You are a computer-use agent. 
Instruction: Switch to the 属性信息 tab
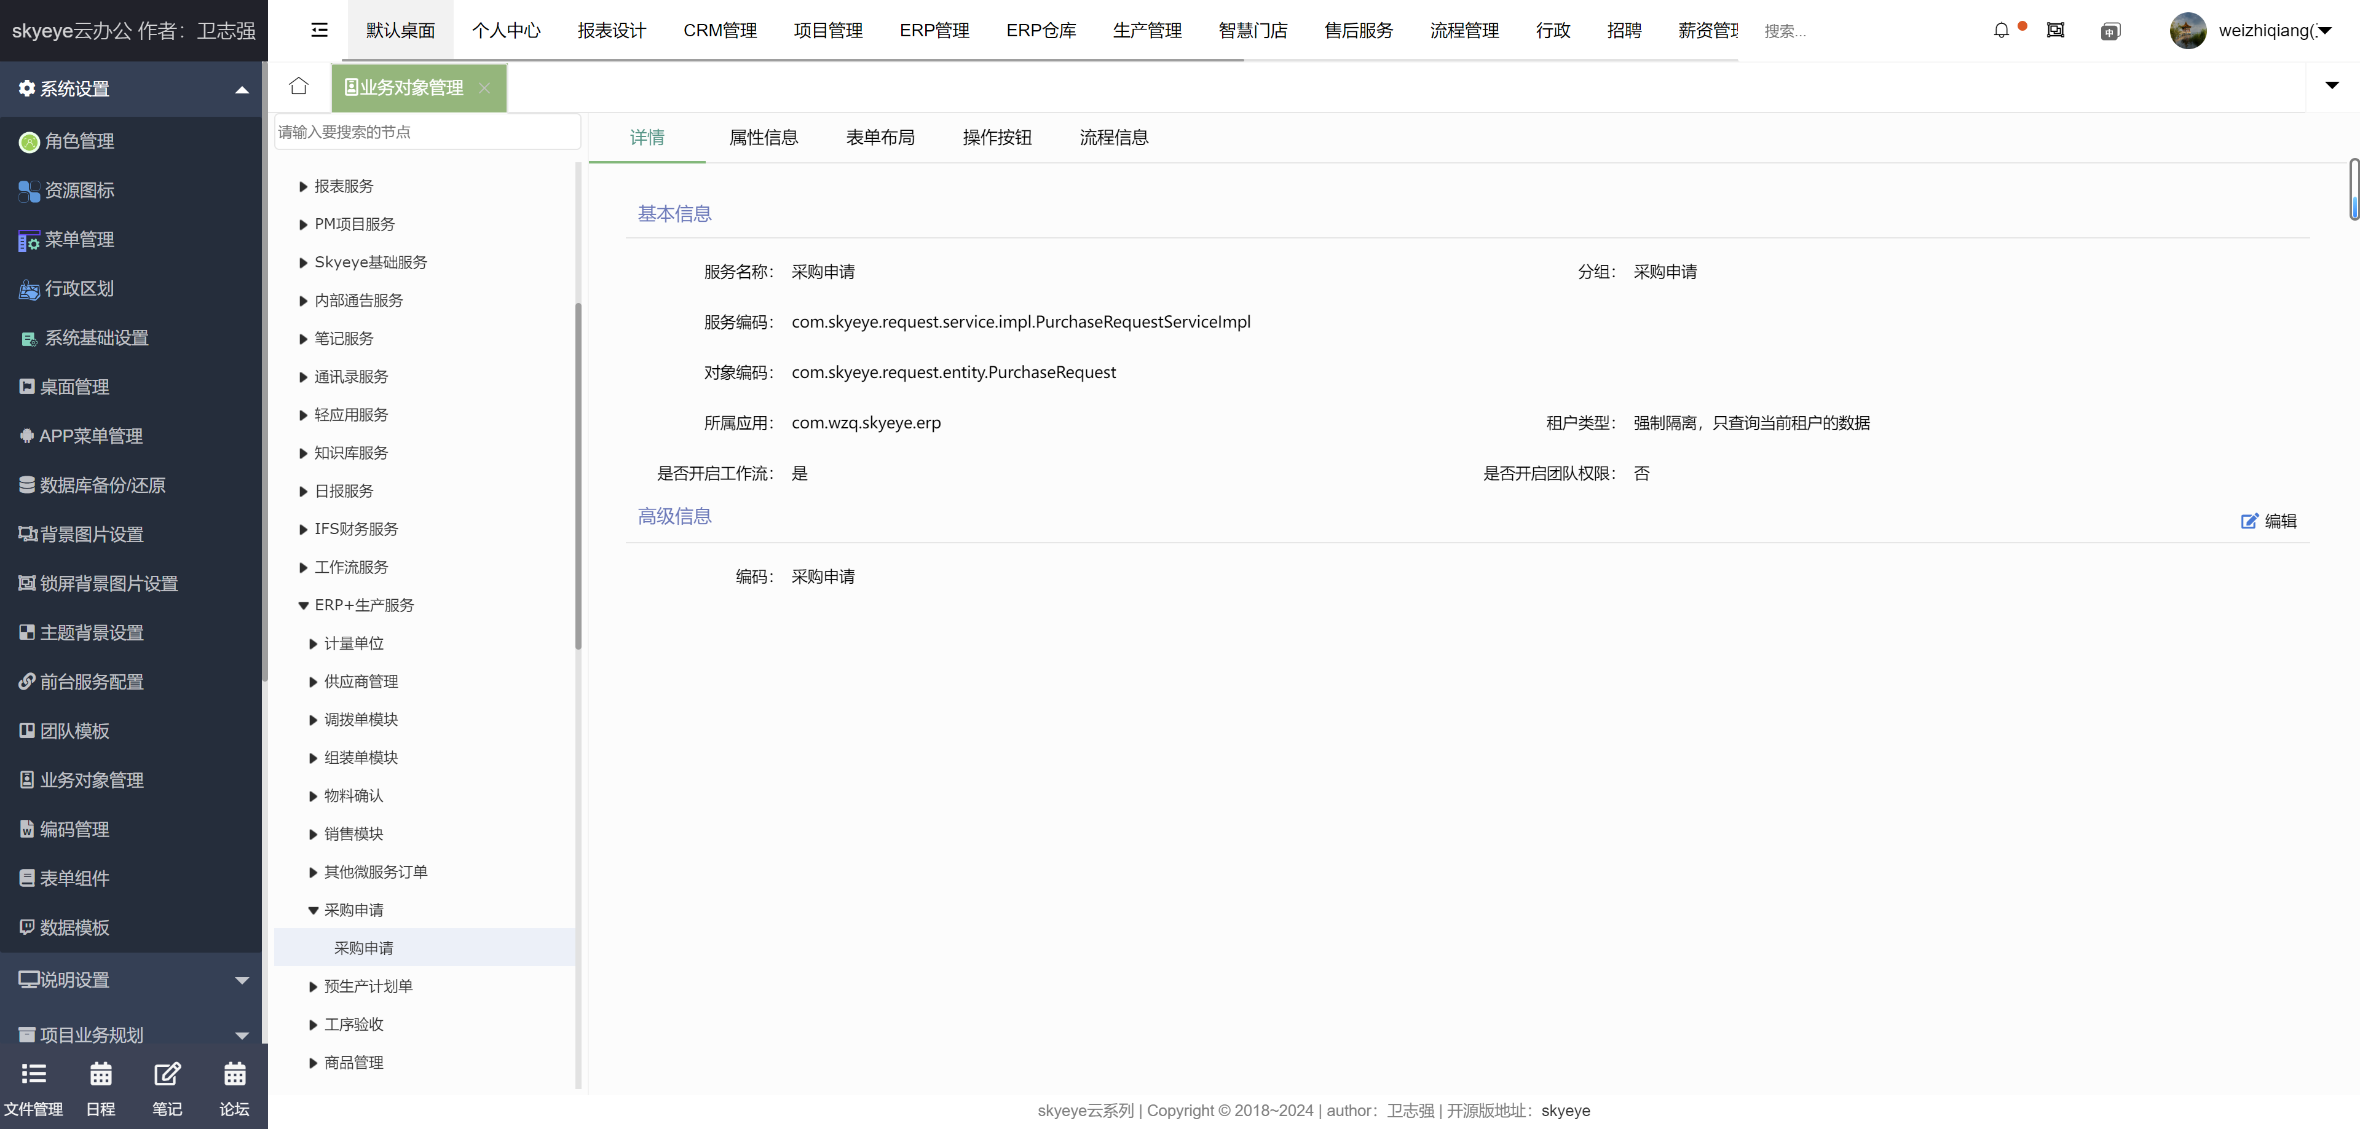pyautogui.click(x=763, y=137)
